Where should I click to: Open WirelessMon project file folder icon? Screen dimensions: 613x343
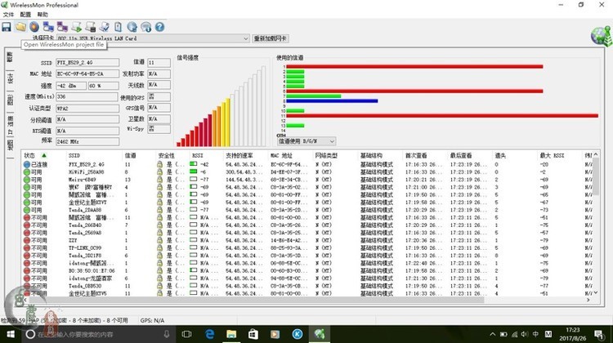20,27
